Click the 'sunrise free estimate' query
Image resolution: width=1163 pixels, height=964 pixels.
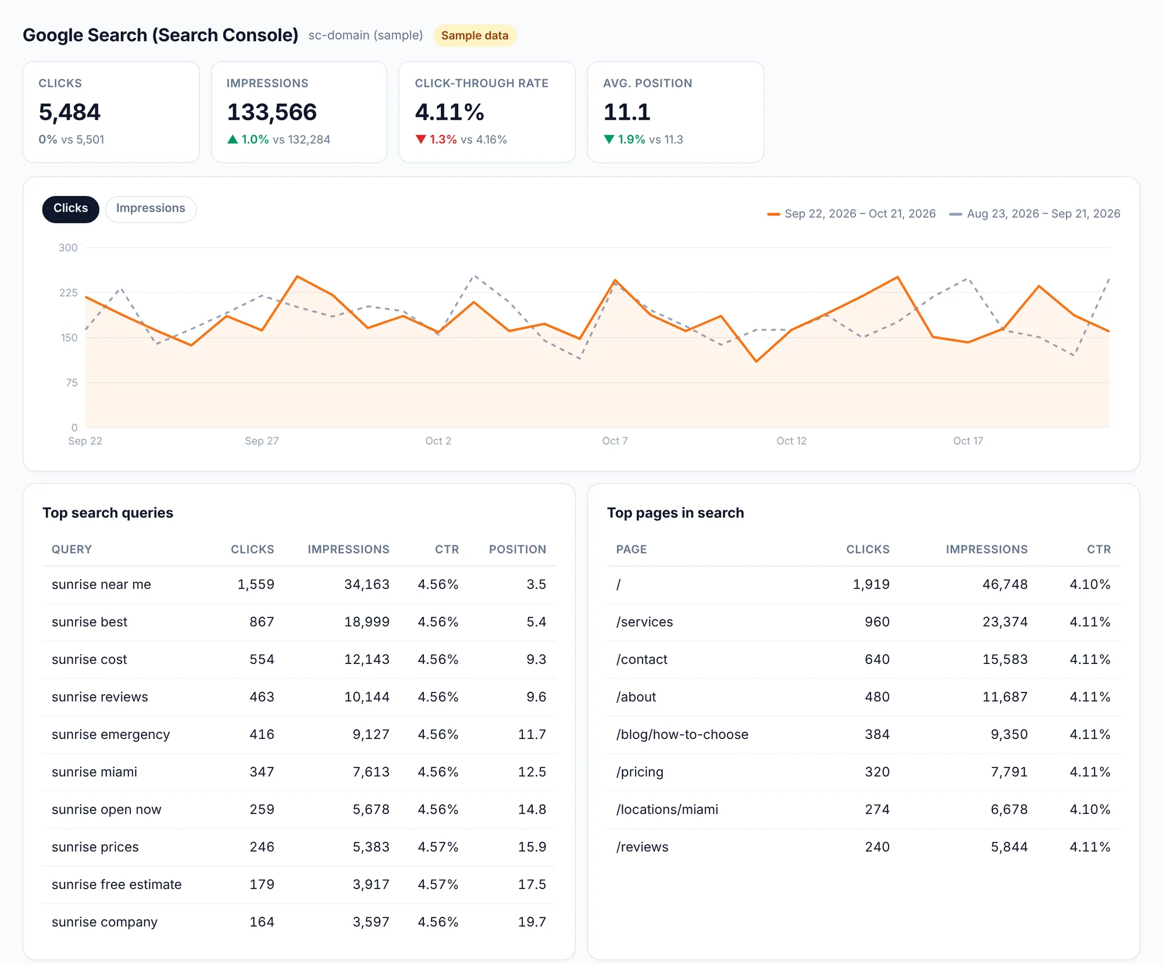[117, 885]
